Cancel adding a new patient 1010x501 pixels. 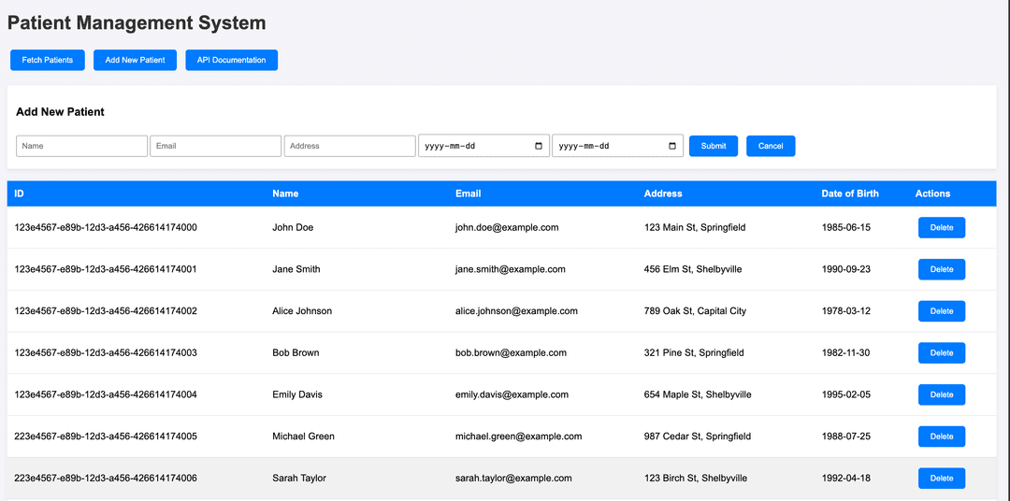[x=771, y=146]
